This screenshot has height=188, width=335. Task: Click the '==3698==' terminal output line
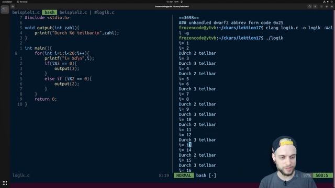[189, 18]
